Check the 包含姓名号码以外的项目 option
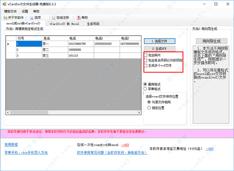 pos(146,60)
